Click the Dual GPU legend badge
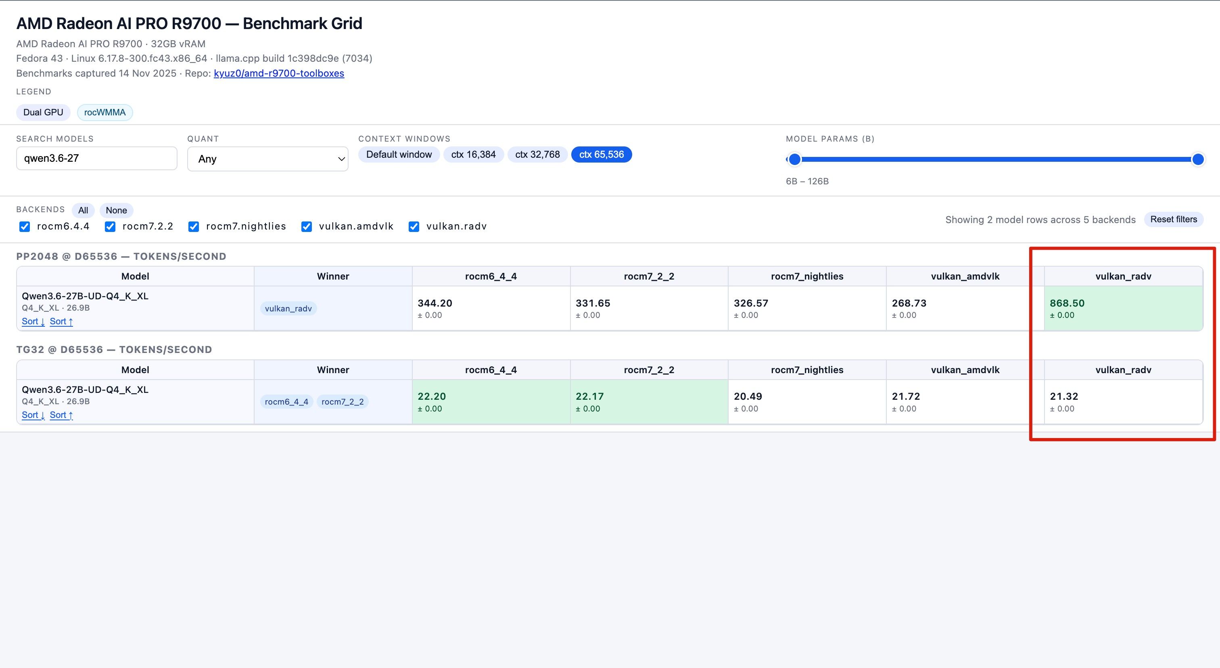 43,112
